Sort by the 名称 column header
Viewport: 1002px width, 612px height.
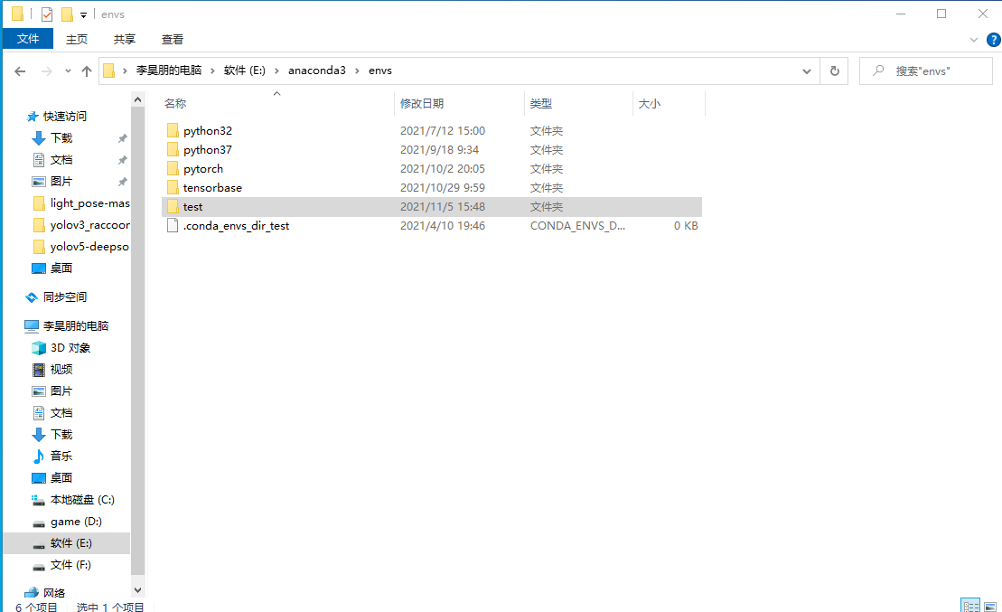click(x=175, y=104)
